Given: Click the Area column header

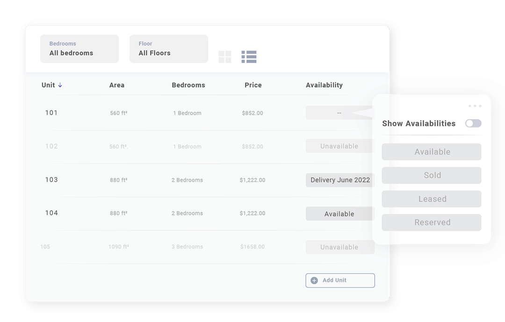Looking at the screenshot, I should pos(116,85).
